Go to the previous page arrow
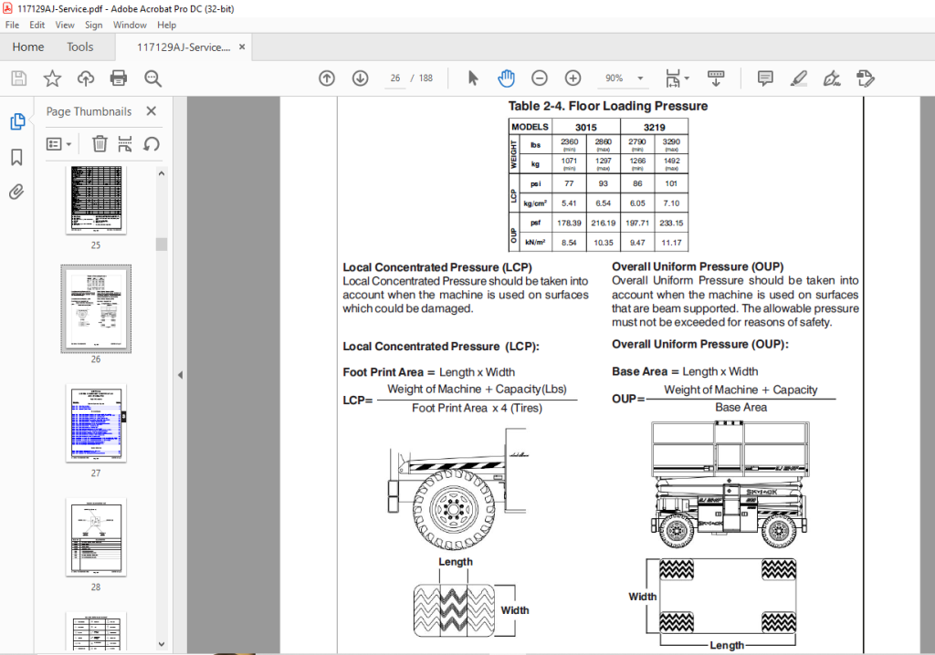 [x=327, y=78]
